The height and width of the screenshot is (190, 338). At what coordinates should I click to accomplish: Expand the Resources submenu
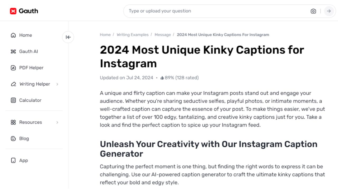(58, 122)
